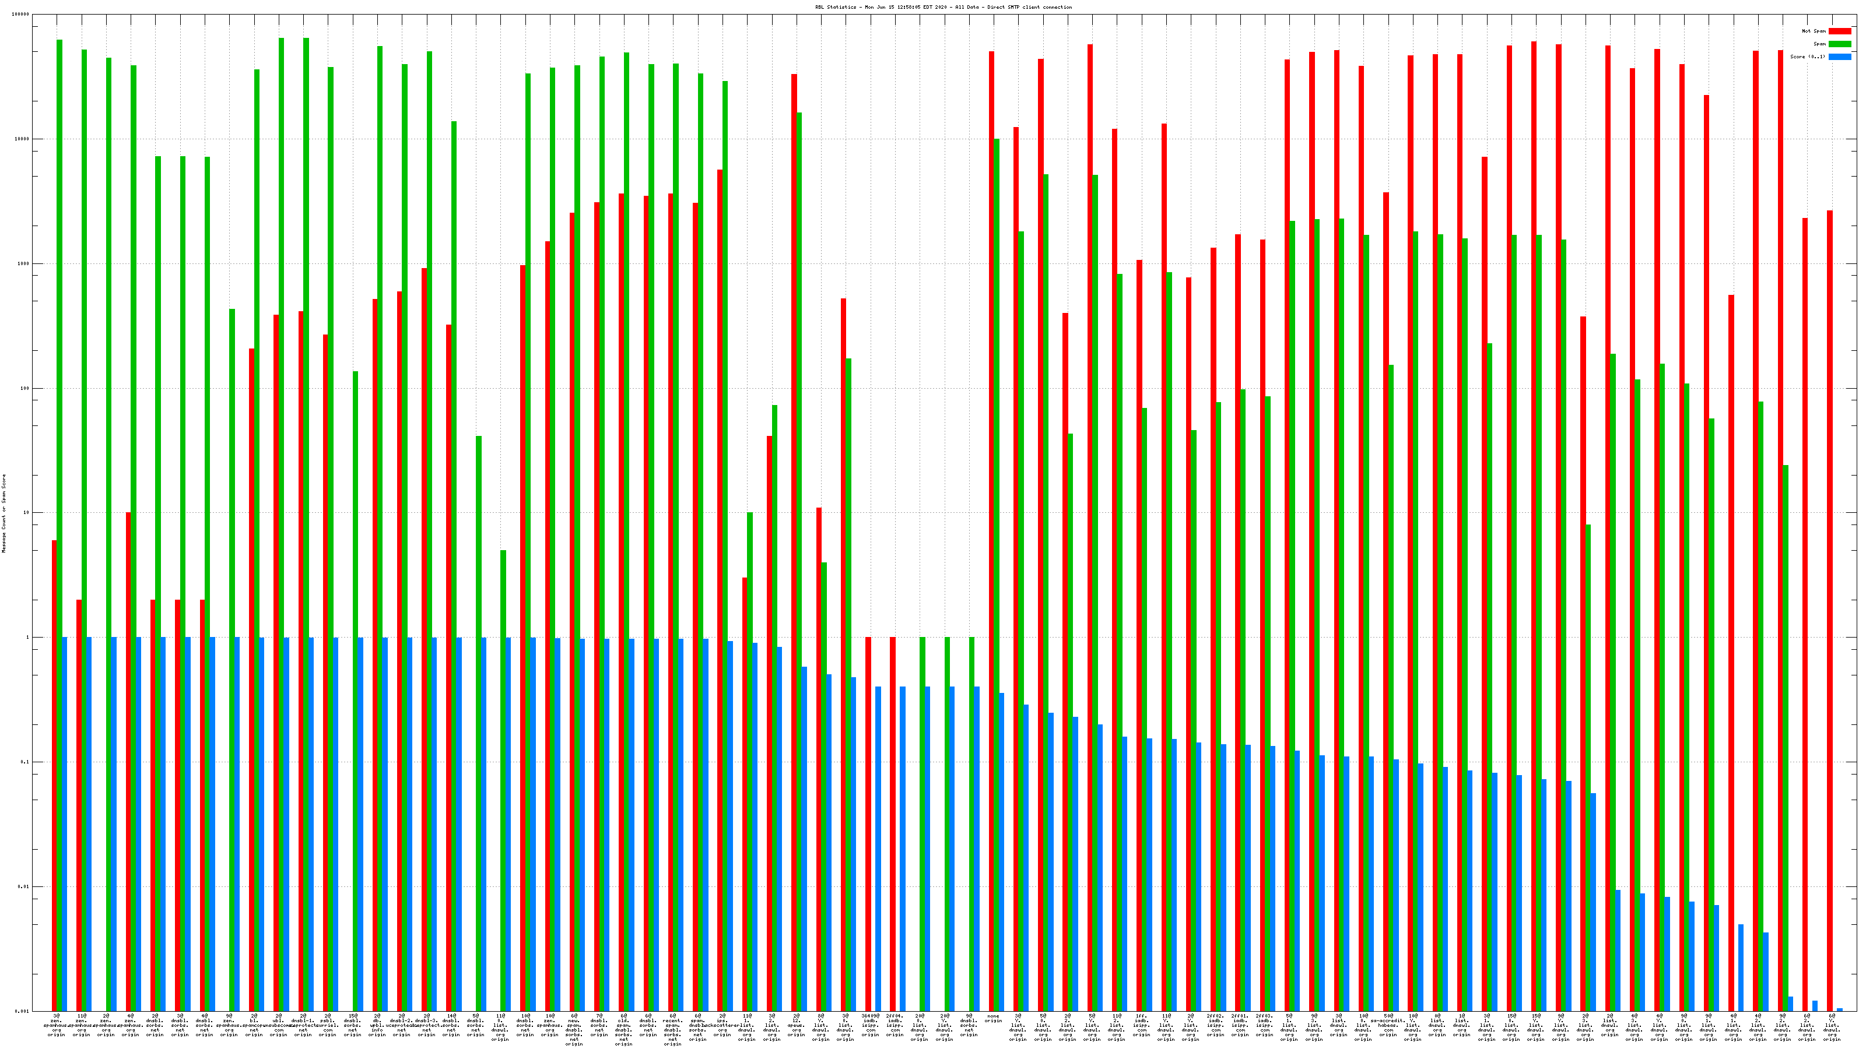Screen dimensions: 1866x1049
Task: Click the 0.01 y-axis tick label
Action: pos(24,887)
